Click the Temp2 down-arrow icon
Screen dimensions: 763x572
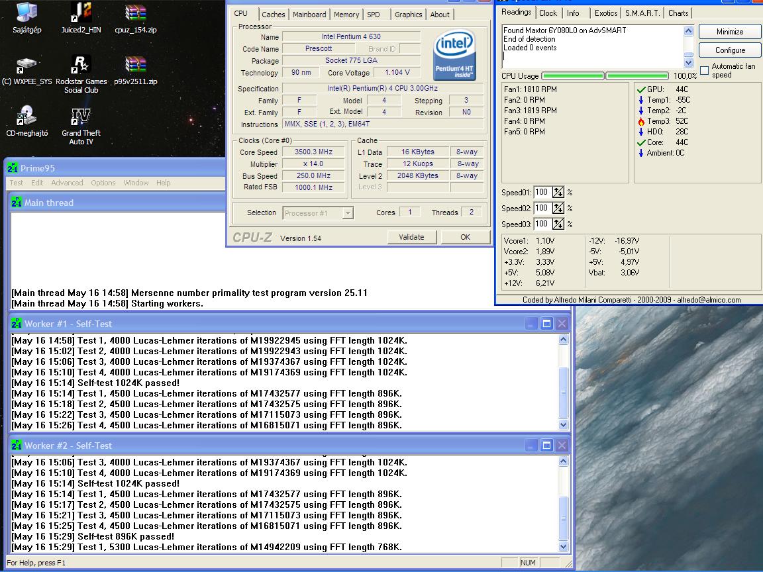click(641, 111)
